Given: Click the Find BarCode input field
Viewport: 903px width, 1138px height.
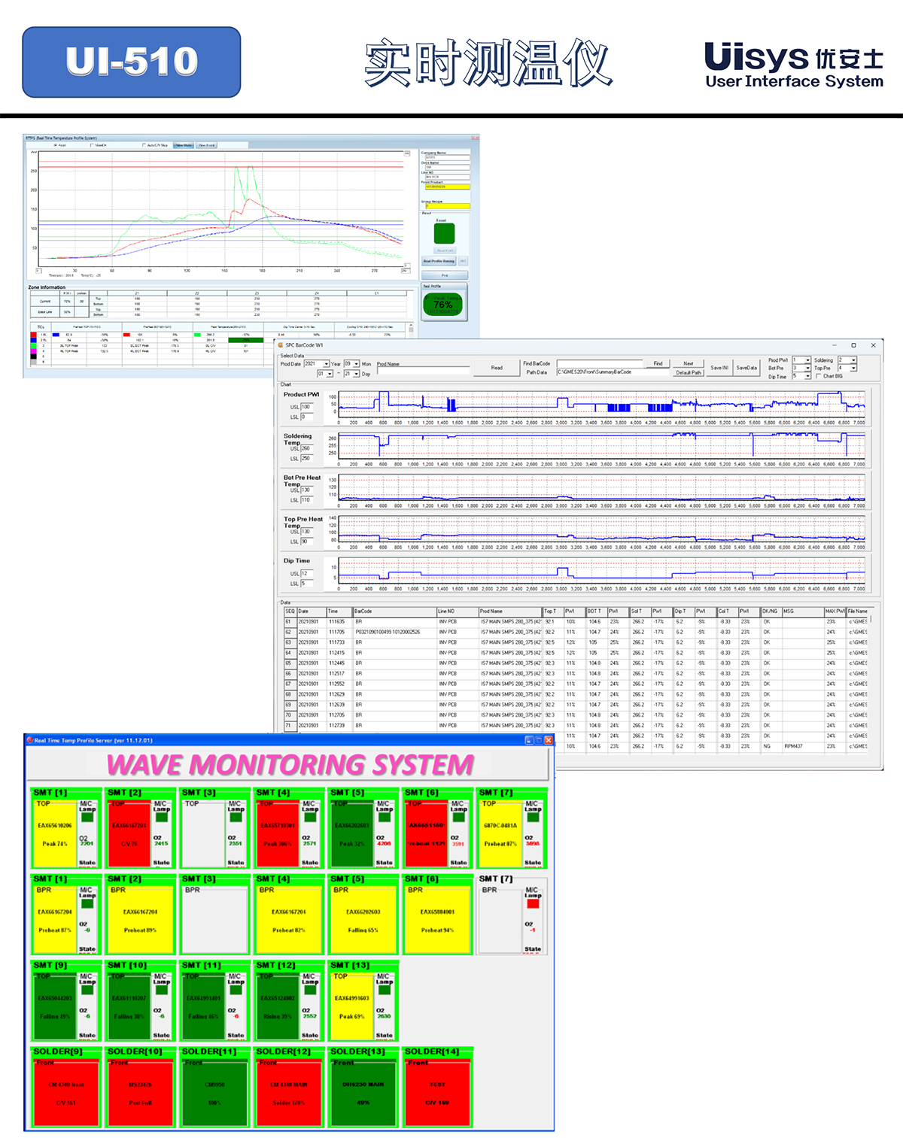Looking at the screenshot, I should (599, 363).
